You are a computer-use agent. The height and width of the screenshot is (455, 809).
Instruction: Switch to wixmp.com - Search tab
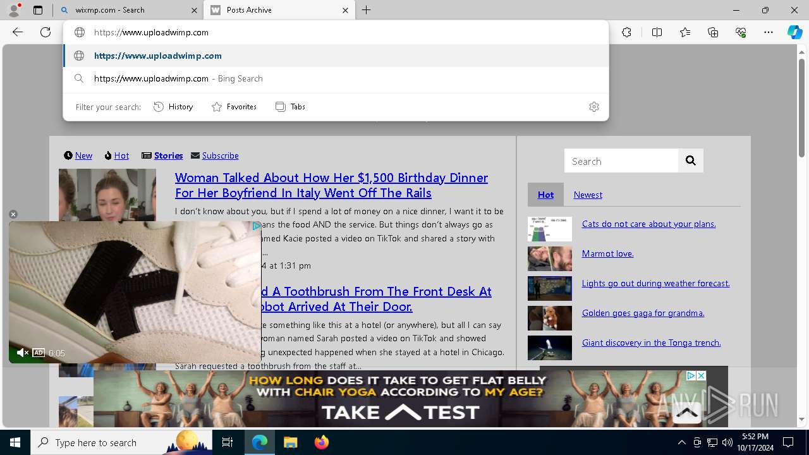tap(128, 10)
